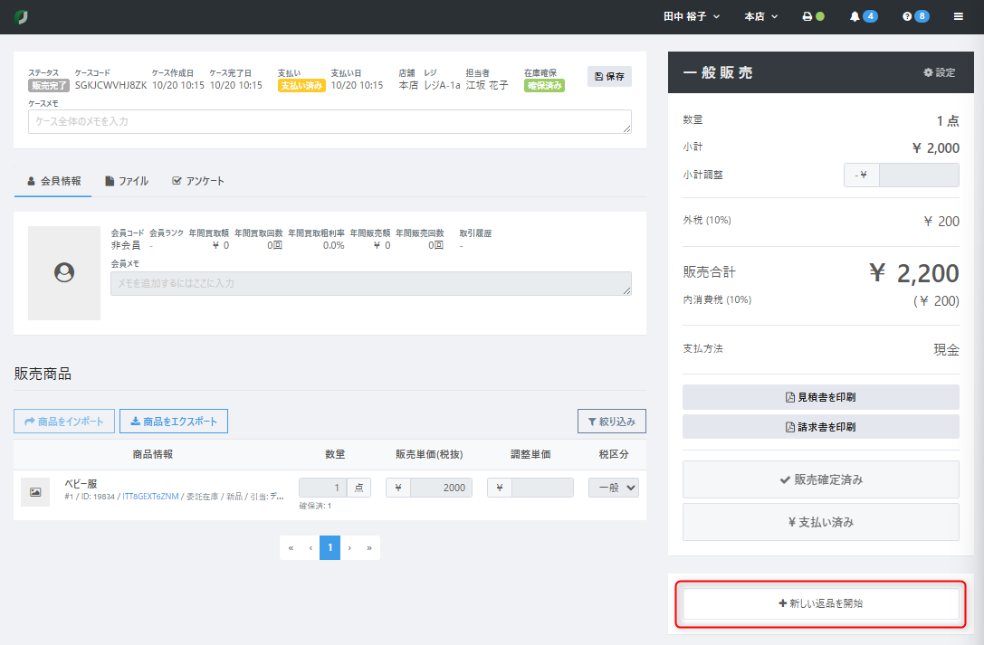This screenshot has width=984, height=645.
Task: Click case code SGKJCWVHJ8ZK
Action: (110, 85)
